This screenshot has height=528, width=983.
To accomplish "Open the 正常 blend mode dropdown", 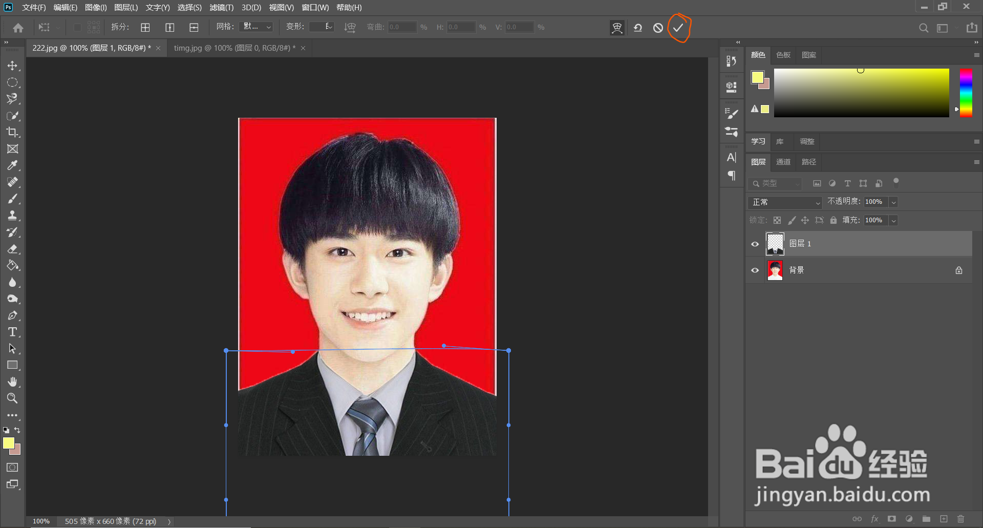I will pyautogui.click(x=784, y=202).
